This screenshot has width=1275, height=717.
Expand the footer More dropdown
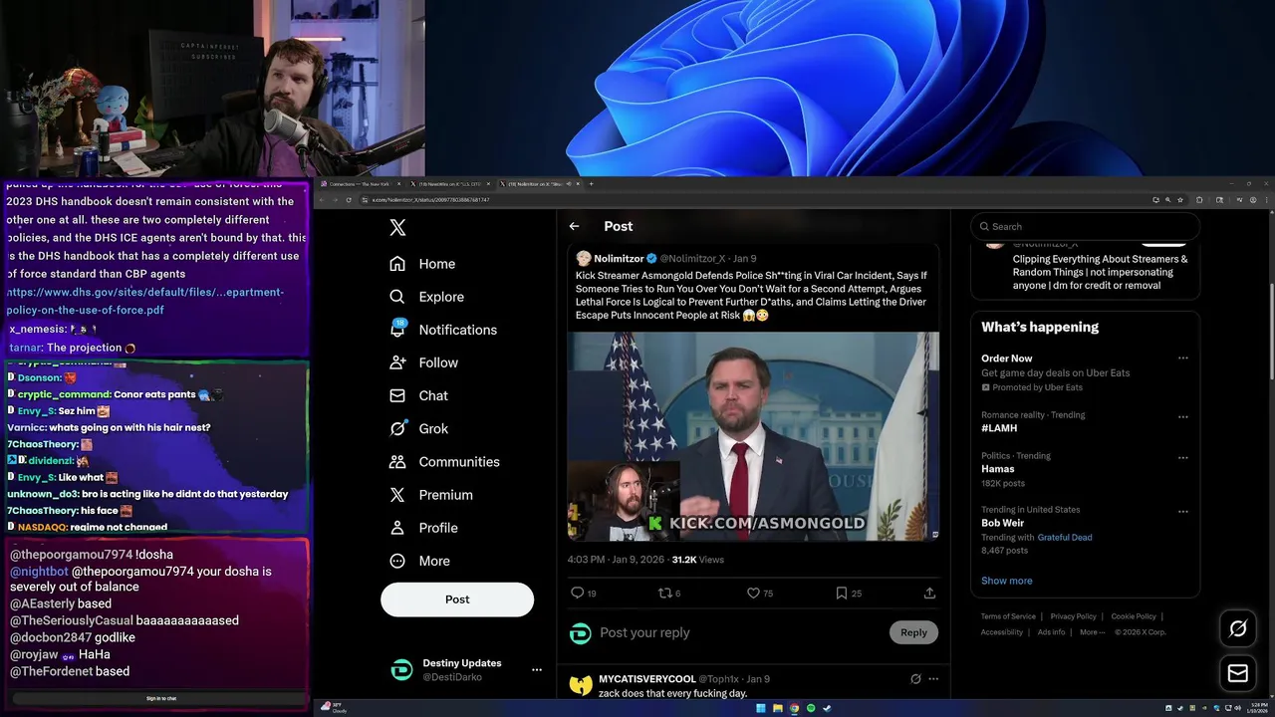[x=1092, y=632]
